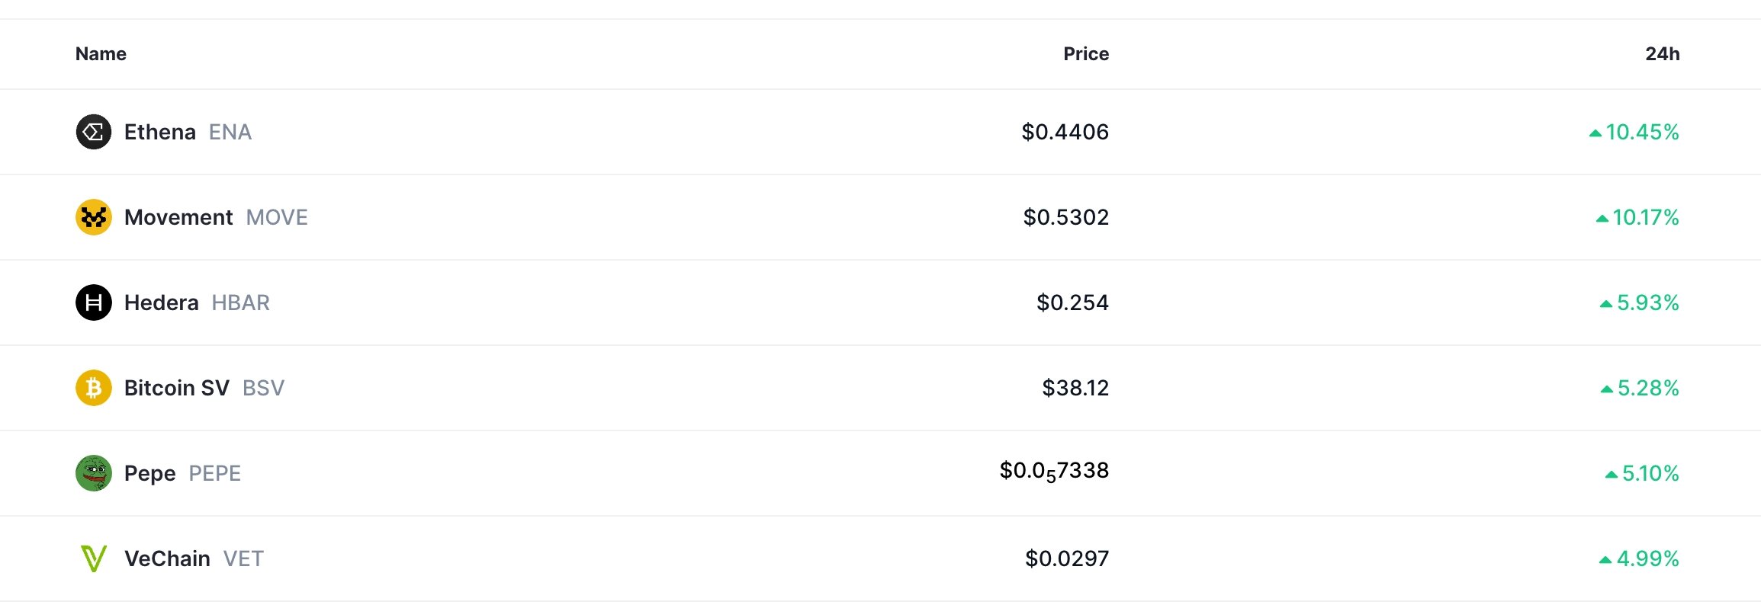Open the Hedera coin name link

click(162, 302)
